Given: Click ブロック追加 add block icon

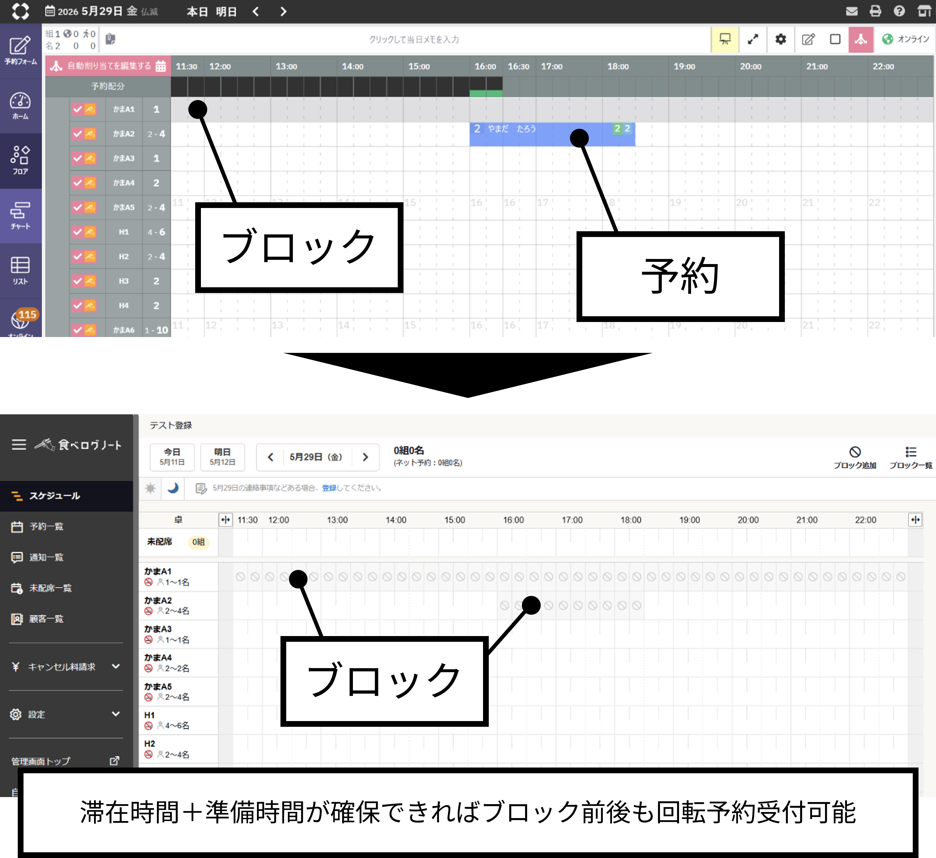Looking at the screenshot, I should 855,458.
